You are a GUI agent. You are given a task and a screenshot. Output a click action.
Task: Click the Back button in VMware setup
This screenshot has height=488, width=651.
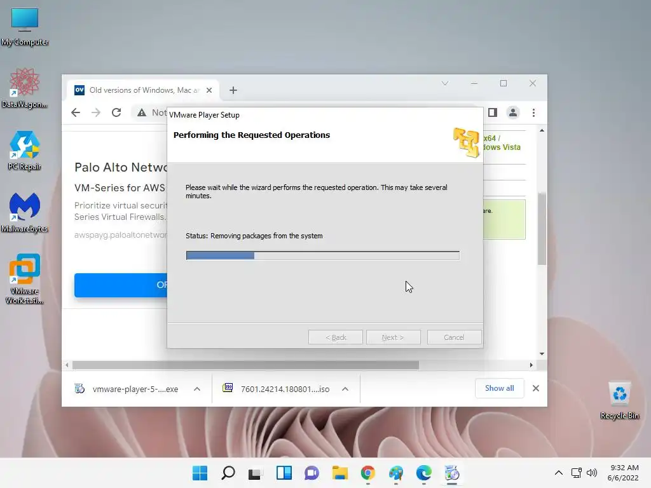point(336,337)
